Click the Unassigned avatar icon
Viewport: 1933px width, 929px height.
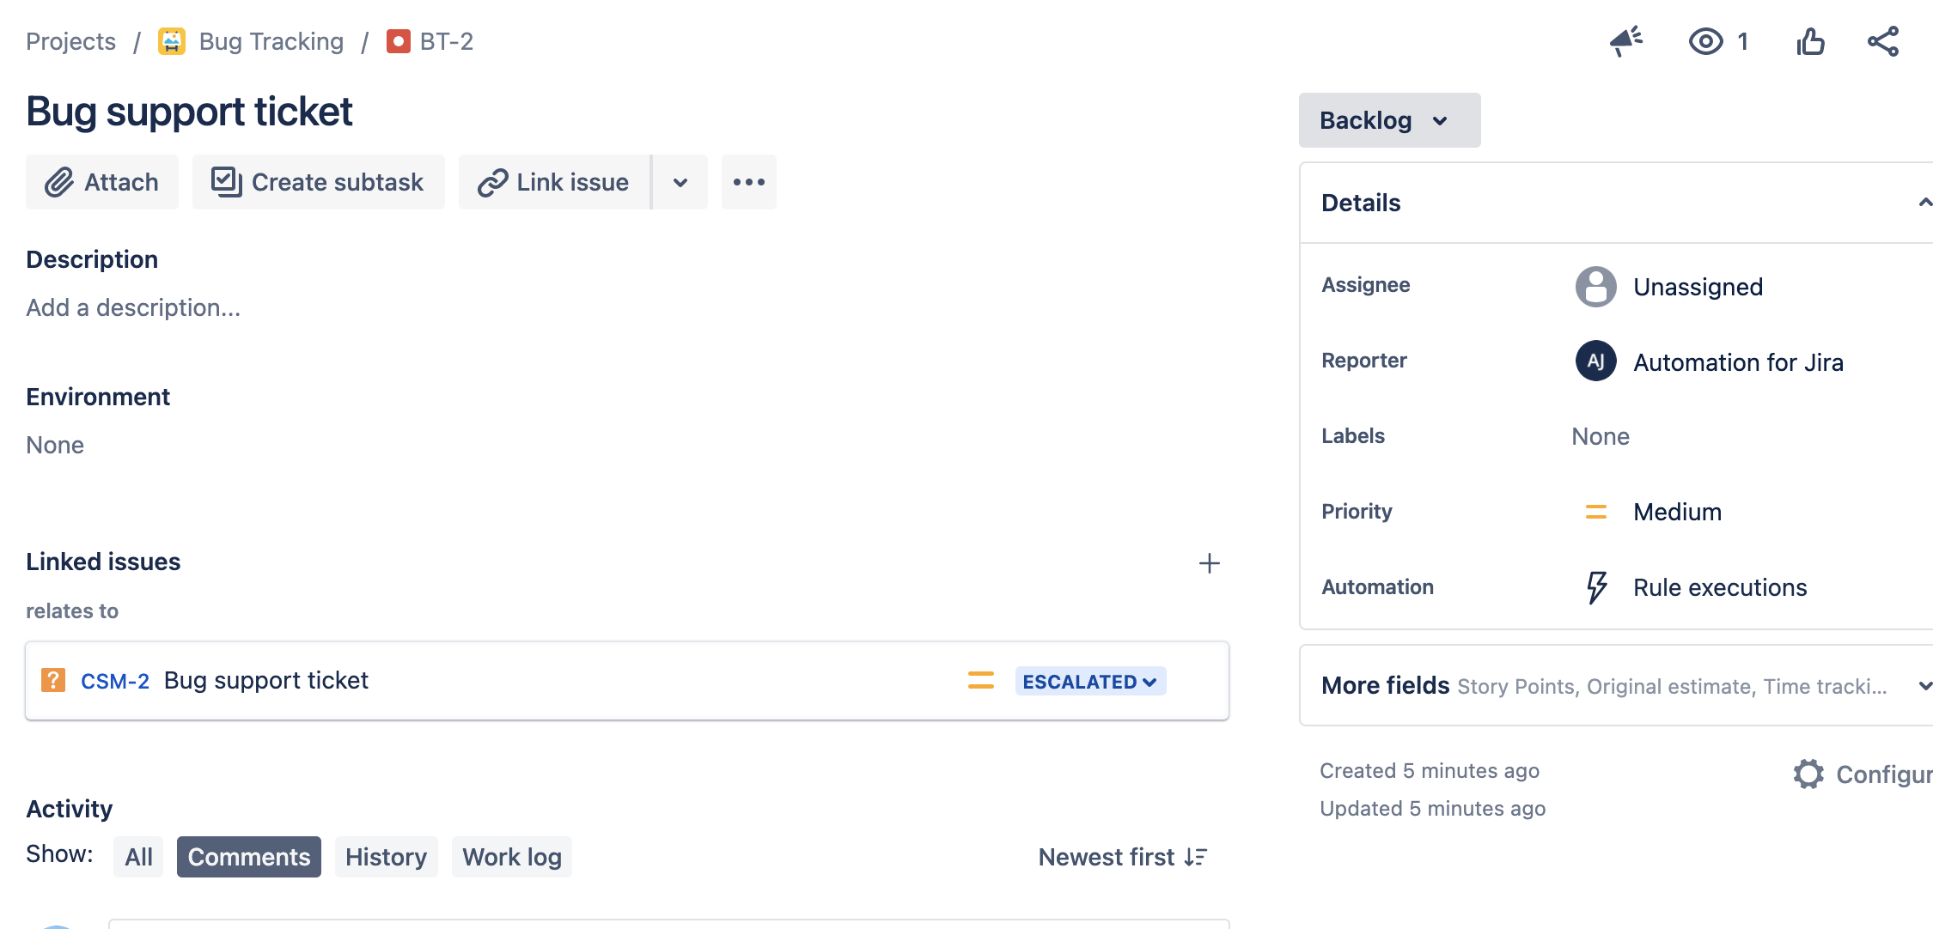[x=1595, y=287]
